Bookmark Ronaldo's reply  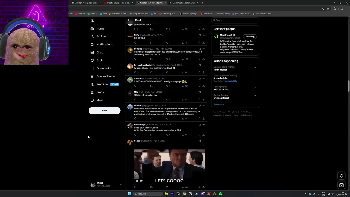[199, 59]
